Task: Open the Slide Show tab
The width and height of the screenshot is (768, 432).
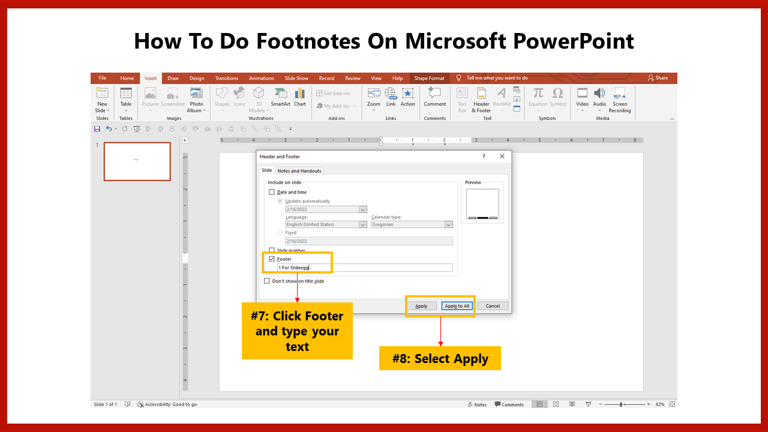Action: (x=296, y=78)
